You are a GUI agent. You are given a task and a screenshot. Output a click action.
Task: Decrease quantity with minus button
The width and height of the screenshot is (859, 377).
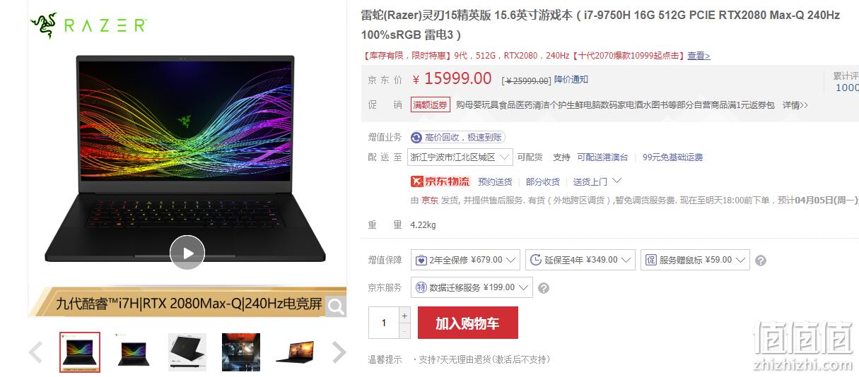coord(404,331)
